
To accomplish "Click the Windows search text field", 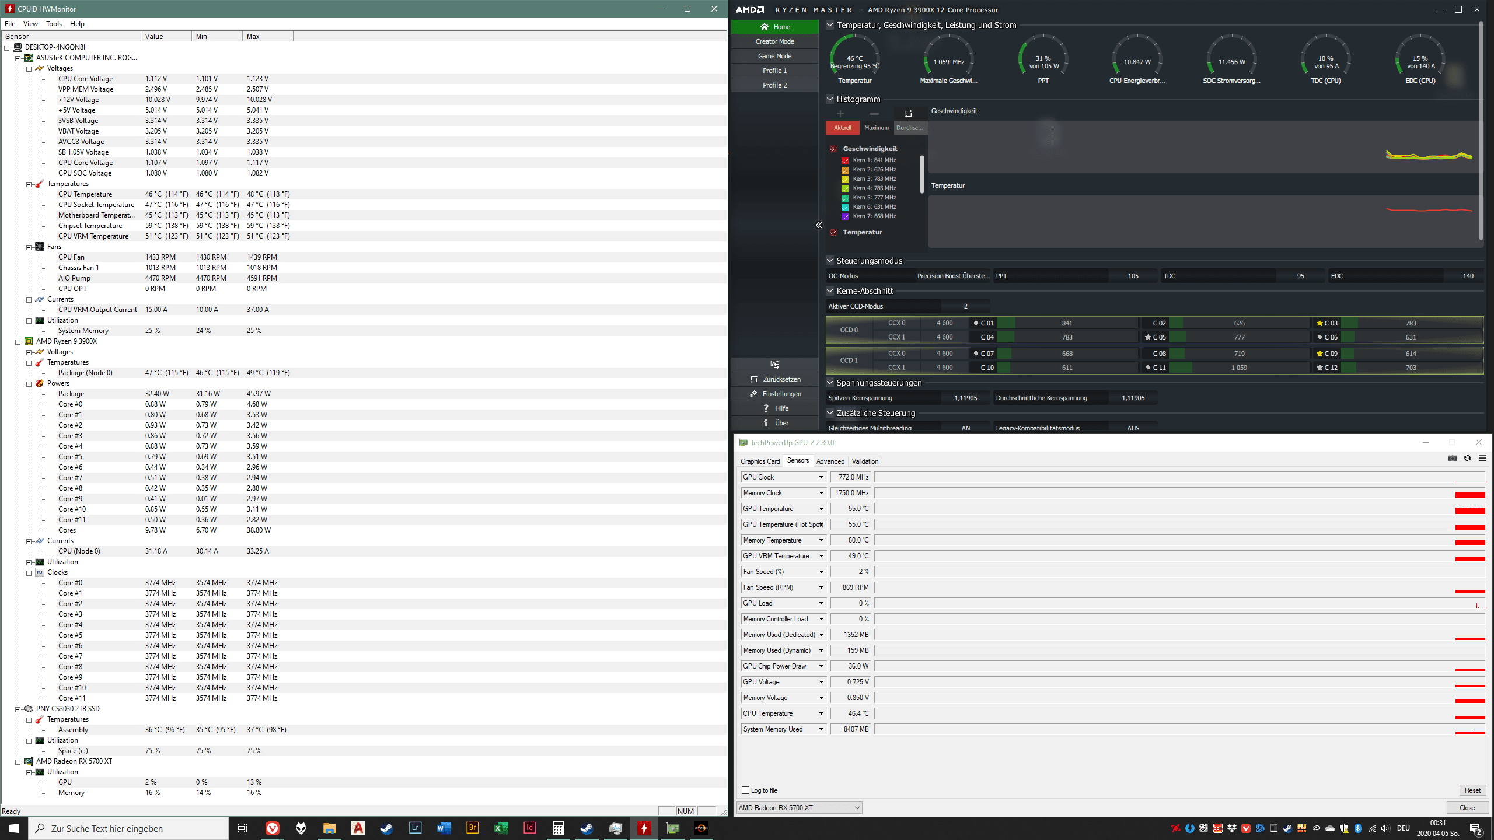I will [x=128, y=828].
